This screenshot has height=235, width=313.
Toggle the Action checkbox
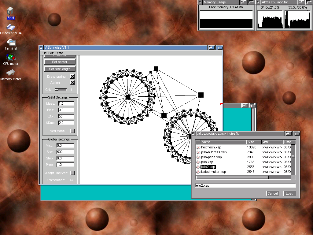[x=72, y=83]
